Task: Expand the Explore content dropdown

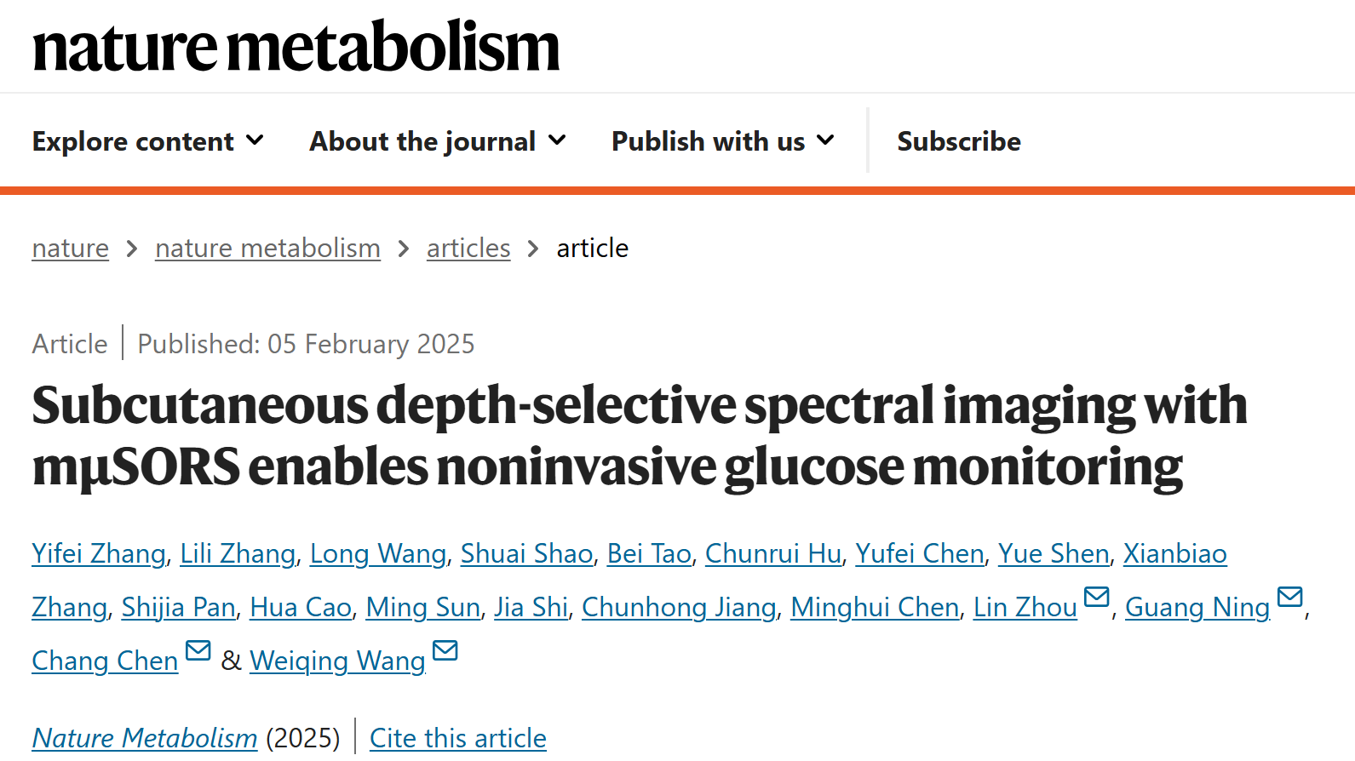Action: tap(148, 141)
